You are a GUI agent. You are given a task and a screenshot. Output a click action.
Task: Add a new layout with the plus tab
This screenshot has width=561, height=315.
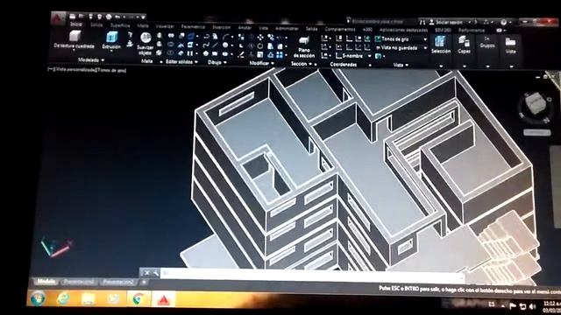[144, 283]
